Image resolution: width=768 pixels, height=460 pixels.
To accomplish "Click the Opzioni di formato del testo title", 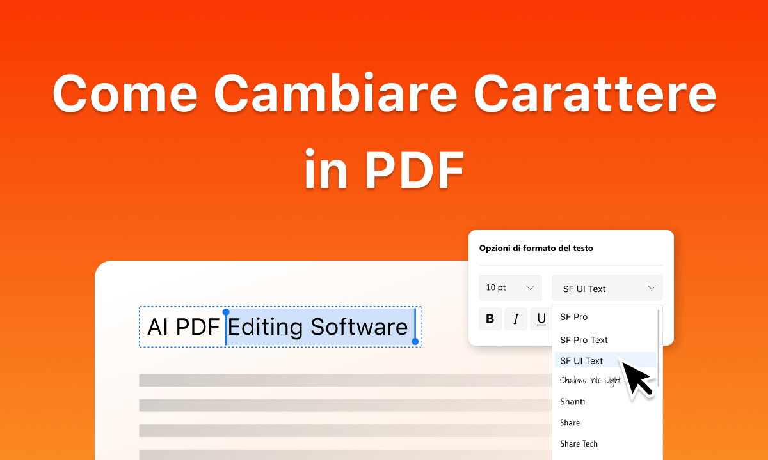I will pos(536,248).
